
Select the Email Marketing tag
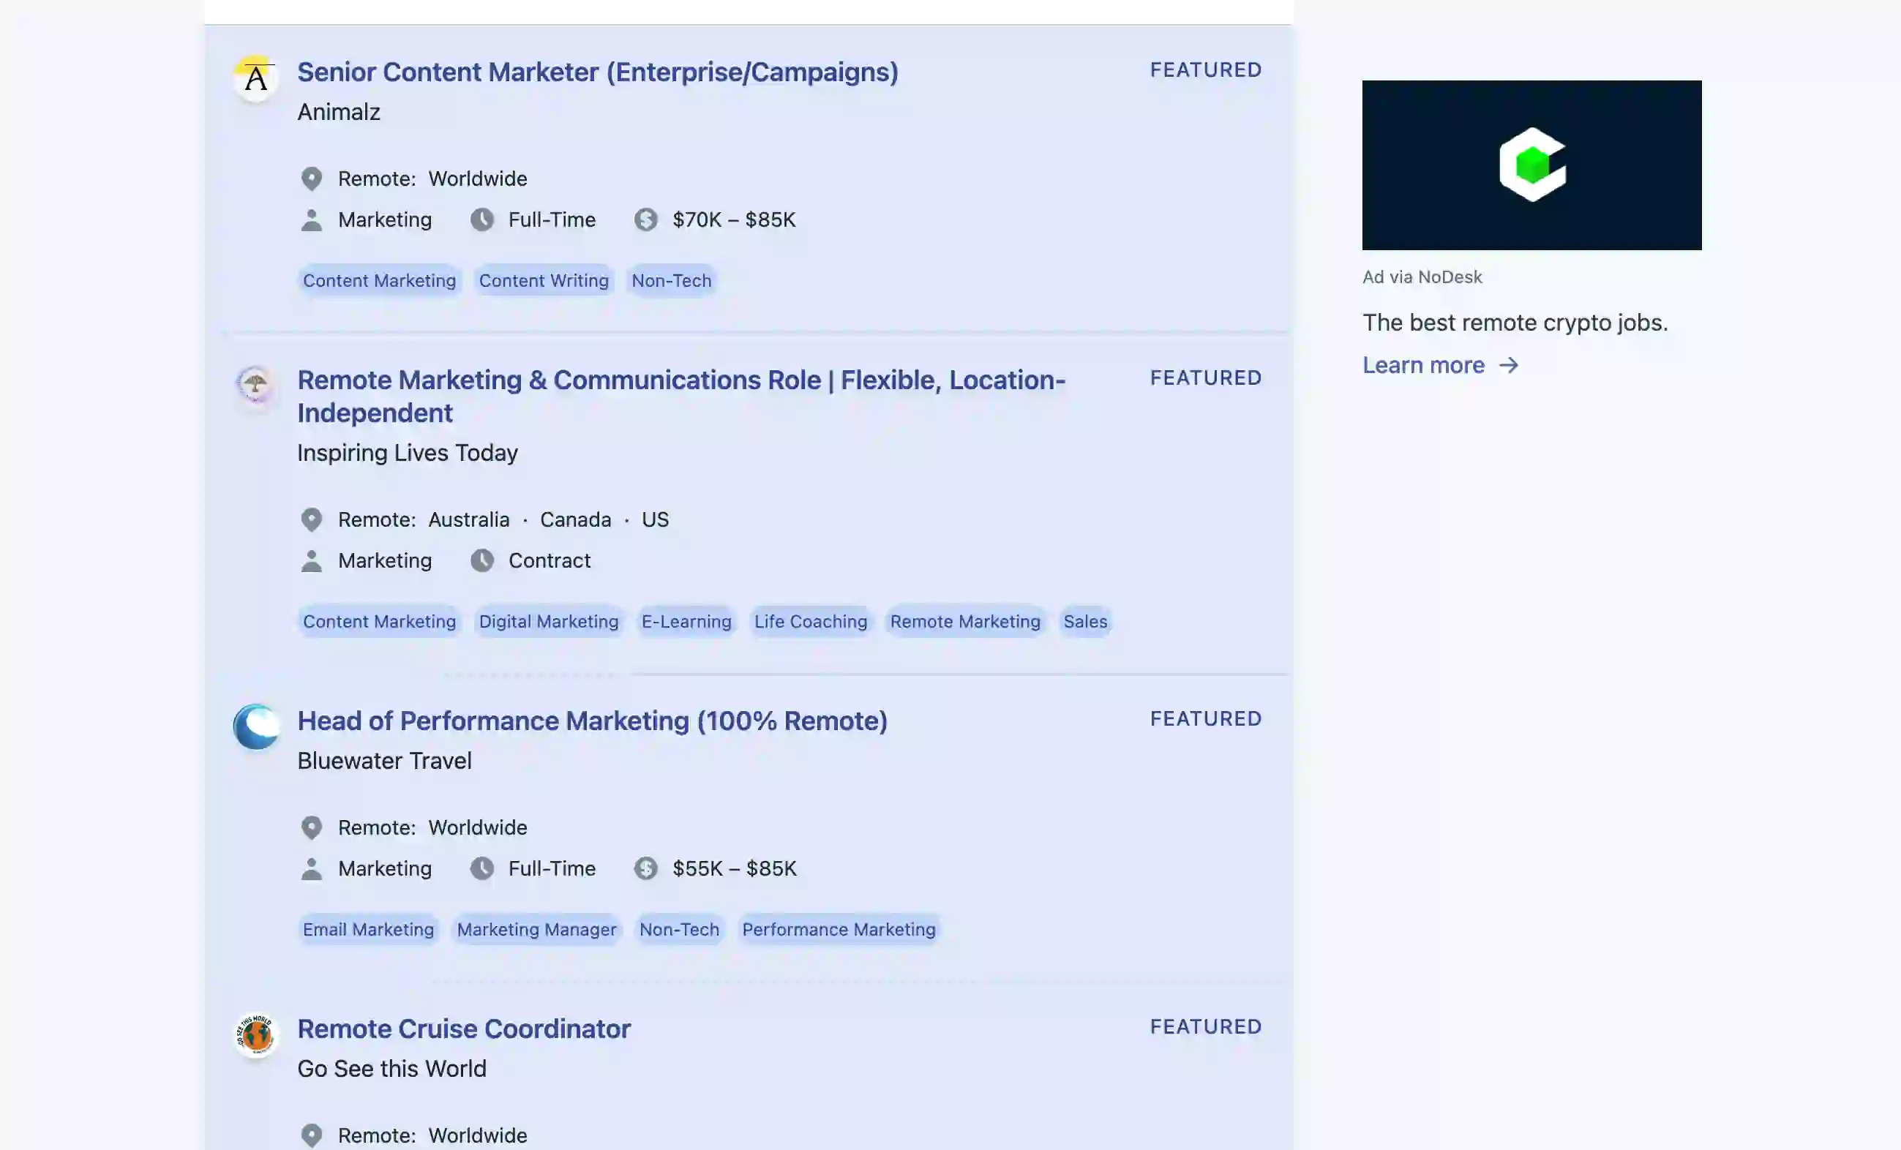368,929
